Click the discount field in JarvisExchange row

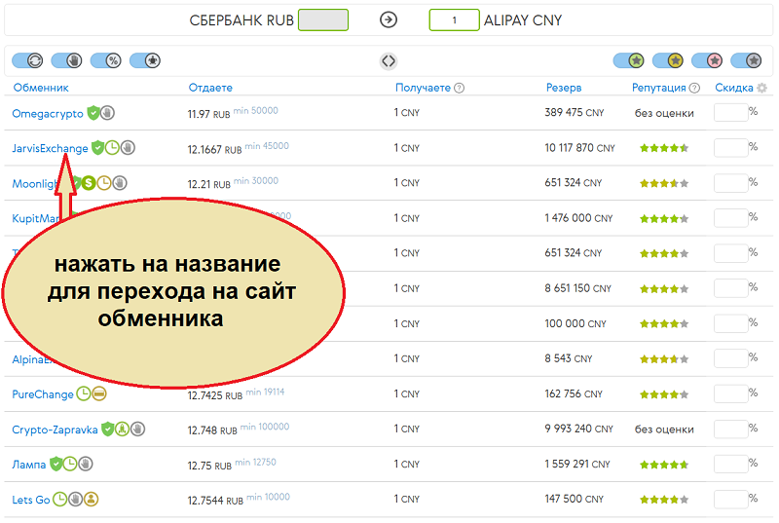[731, 148]
